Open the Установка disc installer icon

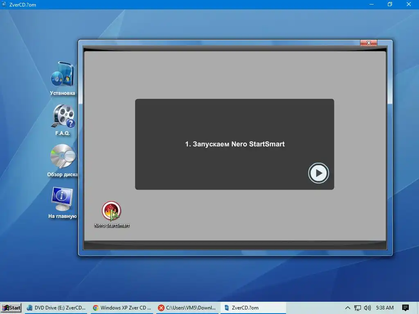63,75
